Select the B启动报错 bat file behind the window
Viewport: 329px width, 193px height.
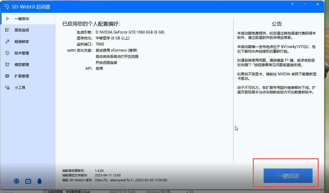[69, 191]
